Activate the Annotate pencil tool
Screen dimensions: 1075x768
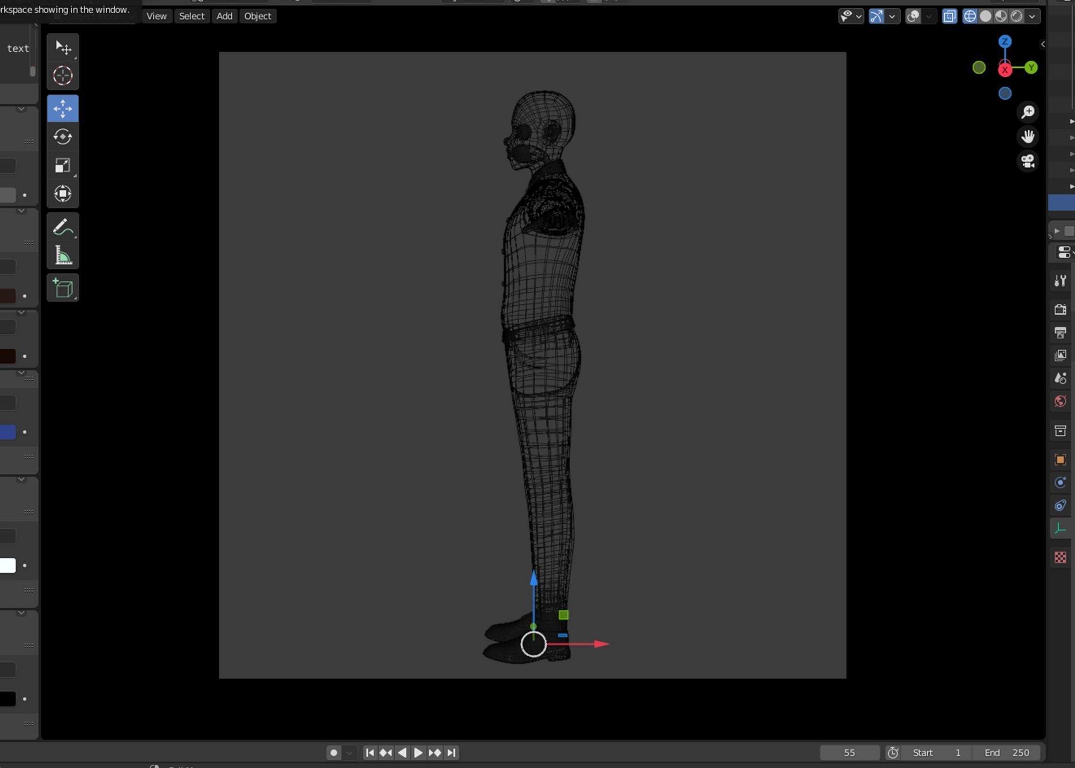pyautogui.click(x=63, y=227)
